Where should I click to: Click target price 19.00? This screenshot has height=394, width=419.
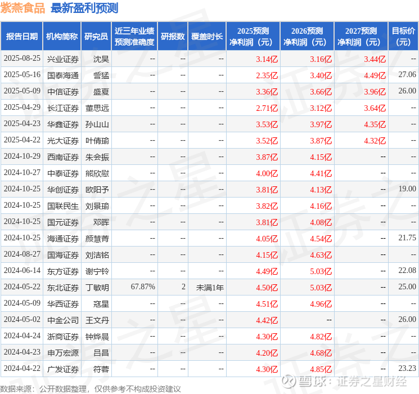tap(407, 189)
